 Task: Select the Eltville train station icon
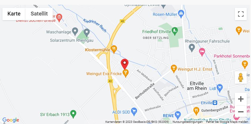(x=215, y=103)
